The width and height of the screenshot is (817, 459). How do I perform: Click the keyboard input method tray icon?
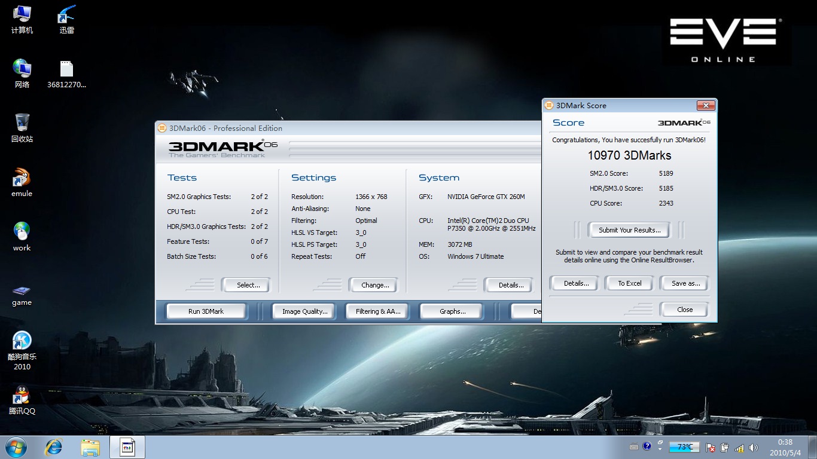pyautogui.click(x=634, y=446)
